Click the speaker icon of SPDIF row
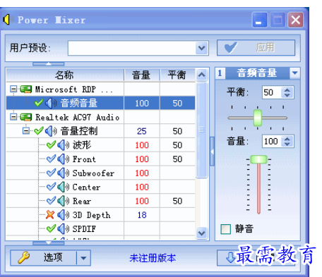The height and width of the screenshot is (277, 322). [63, 229]
